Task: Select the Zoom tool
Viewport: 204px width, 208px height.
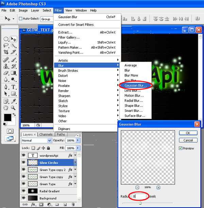Action: 13,108
